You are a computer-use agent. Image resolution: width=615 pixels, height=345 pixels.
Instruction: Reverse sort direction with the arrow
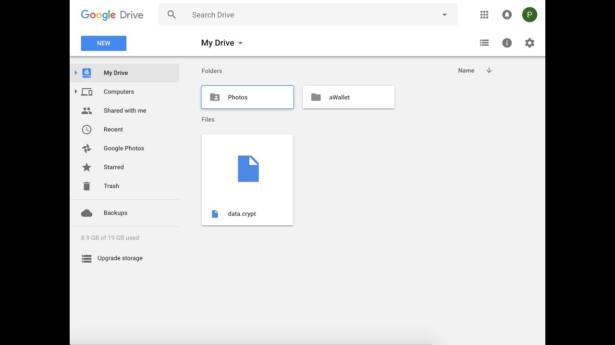489,70
